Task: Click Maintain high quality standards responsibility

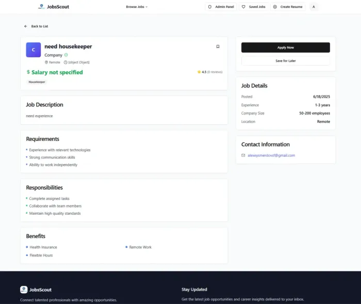Action: [x=55, y=214]
